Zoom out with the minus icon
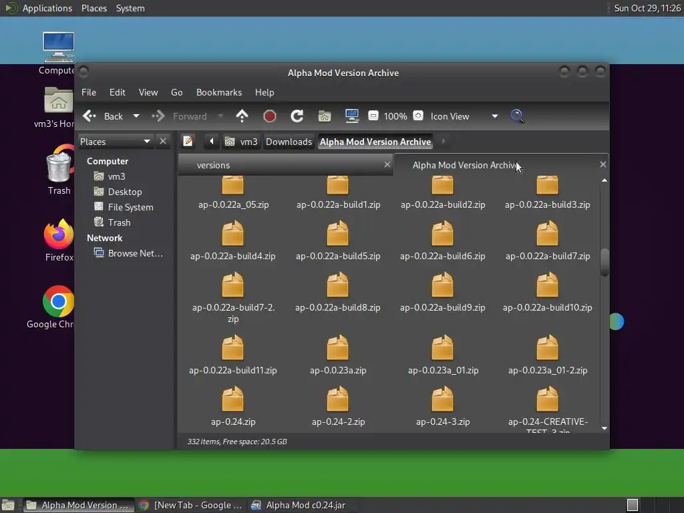The image size is (684, 513). point(373,116)
